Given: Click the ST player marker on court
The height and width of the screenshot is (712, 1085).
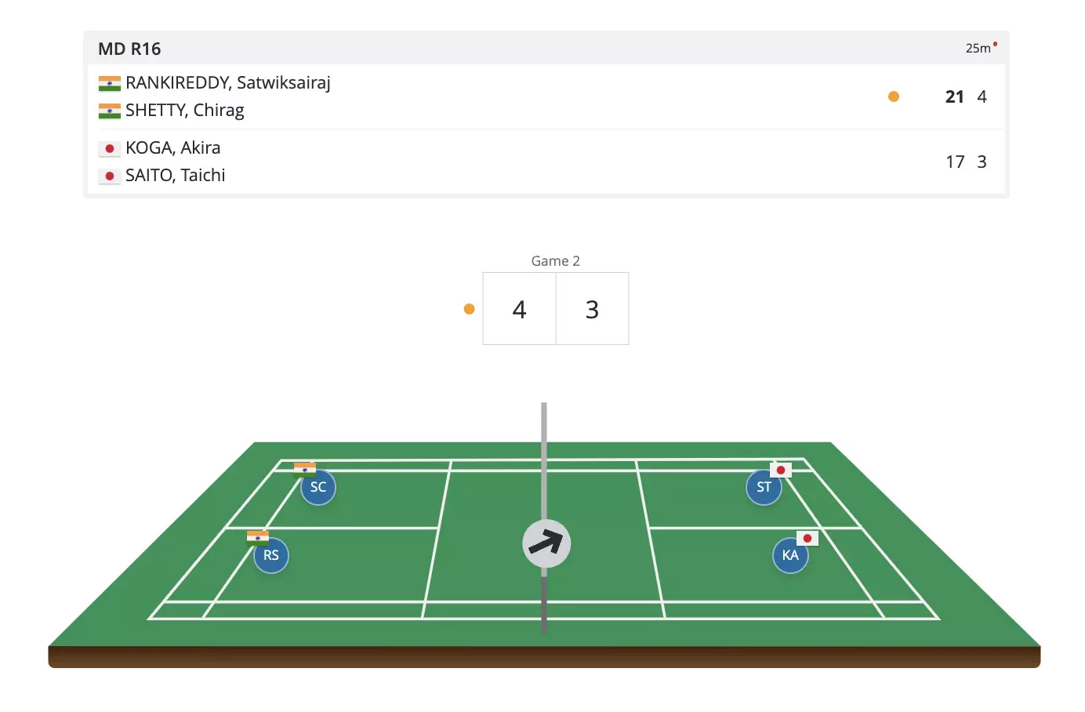Looking at the screenshot, I should [x=764, y=487].
